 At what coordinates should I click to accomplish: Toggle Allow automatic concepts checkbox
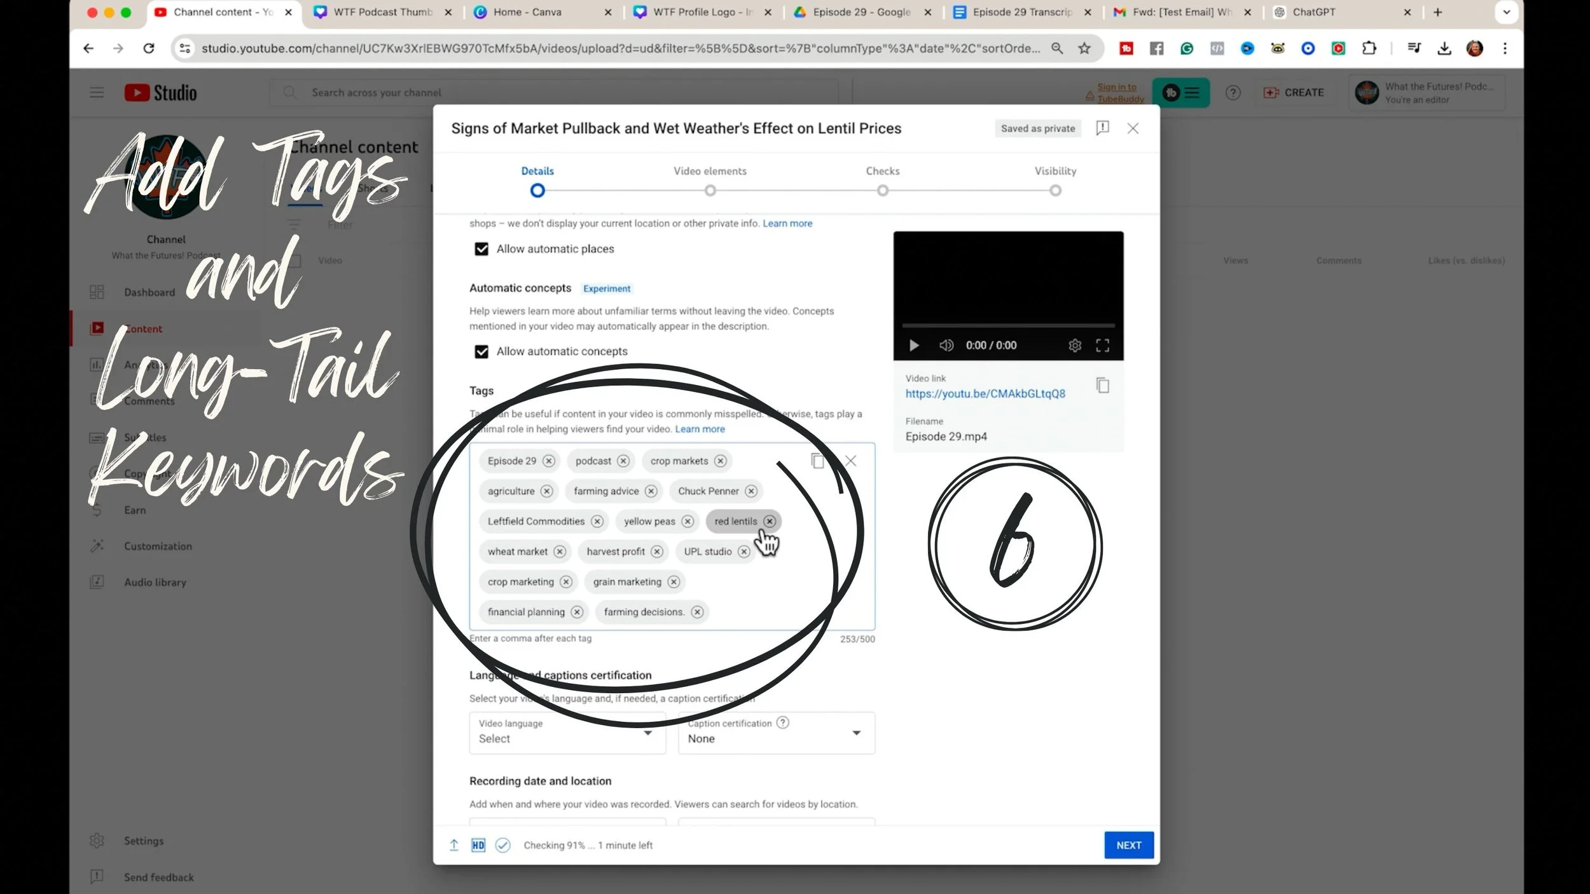tap(481, 351)
